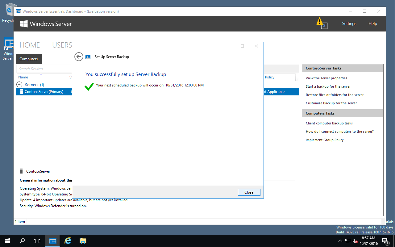Click the ContosoServer Tasks heading
This screenshot has height=247, width=395.
[x=323, y=68]
